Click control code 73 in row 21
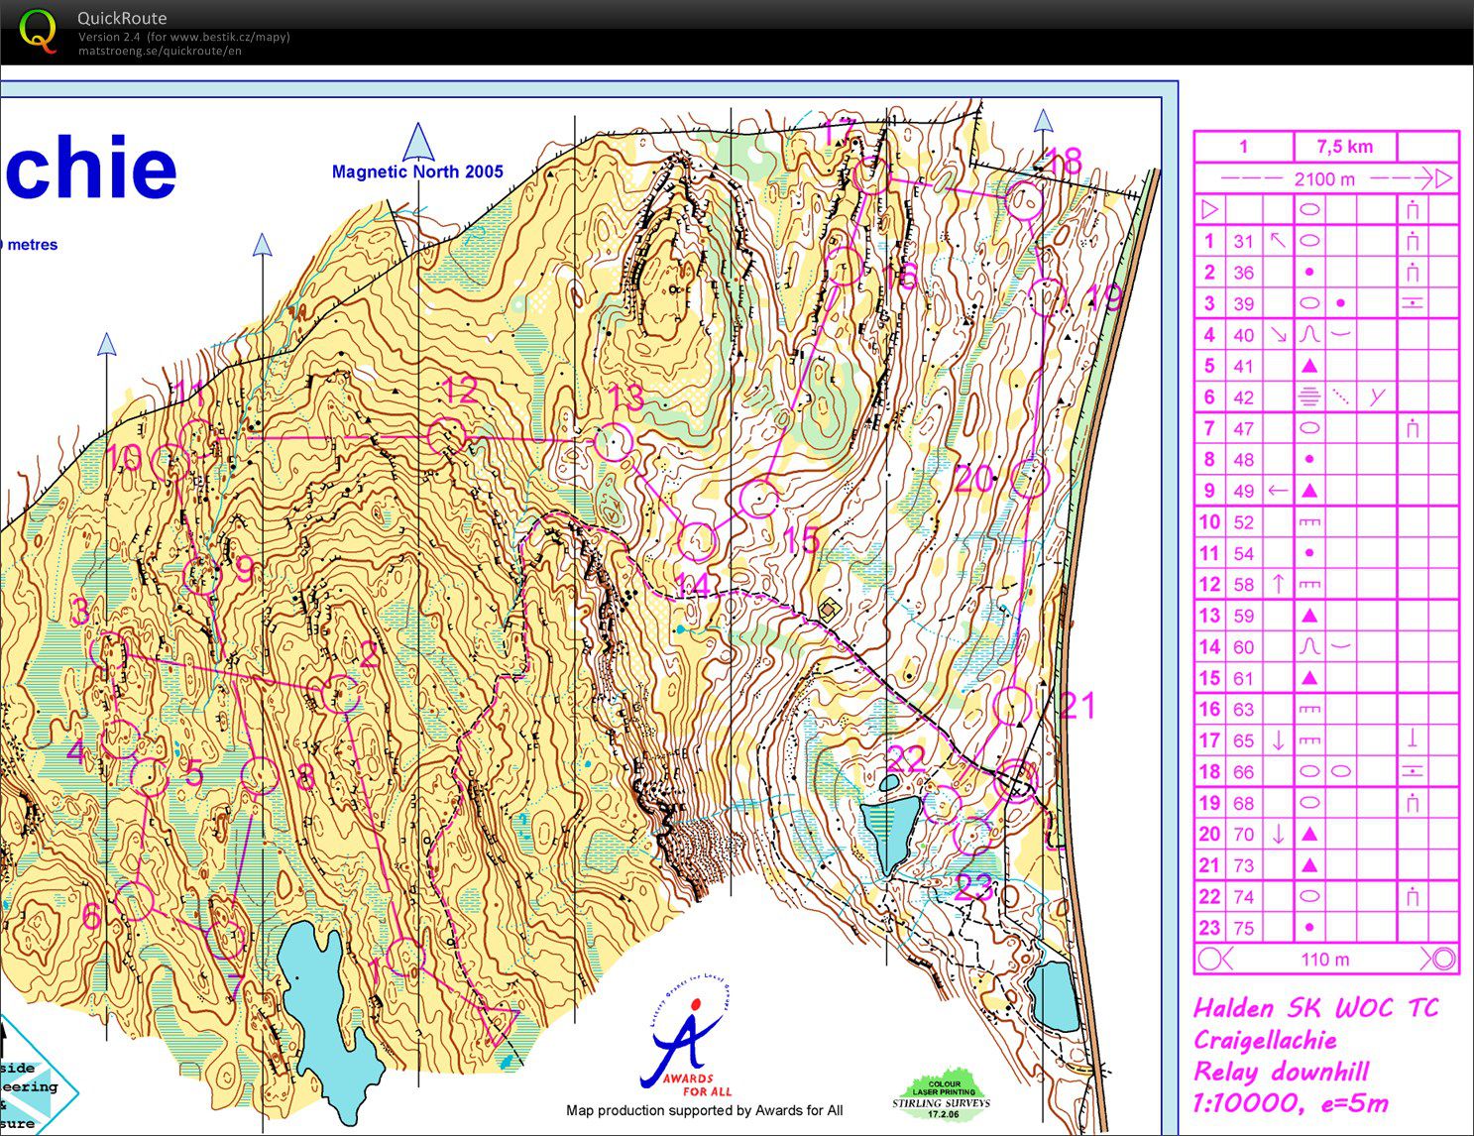The height and width of the screenshot is (1136, 1474). (x=1243, y=865)
